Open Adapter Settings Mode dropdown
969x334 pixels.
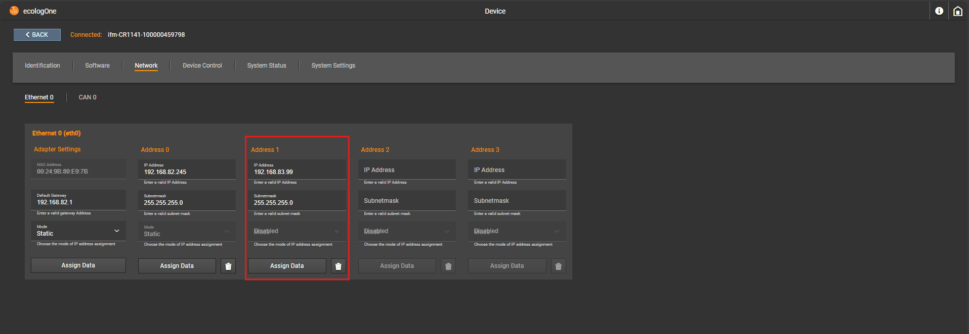coord(78,231)
